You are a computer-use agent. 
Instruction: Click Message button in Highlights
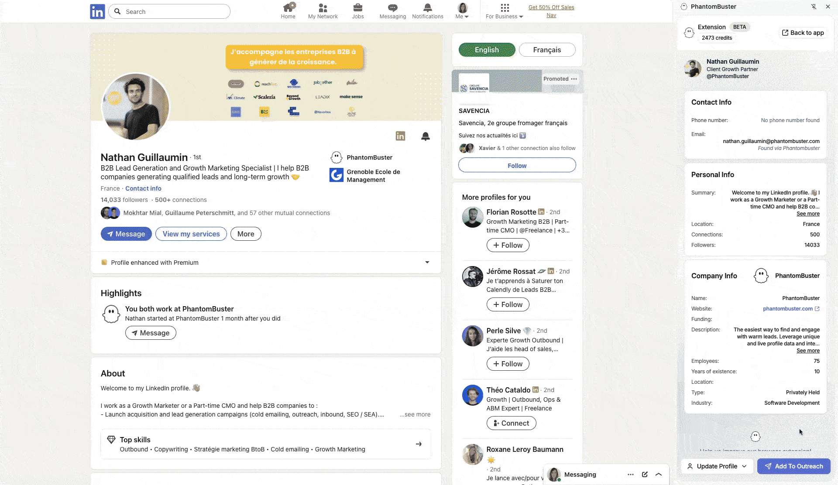pos(151,333)
